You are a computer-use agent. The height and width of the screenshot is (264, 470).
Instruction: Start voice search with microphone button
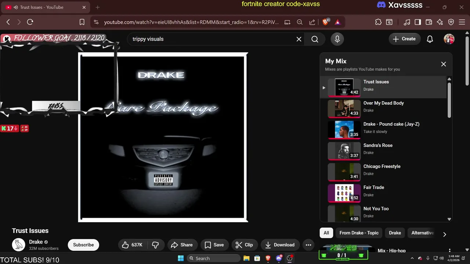click(337, 39)
